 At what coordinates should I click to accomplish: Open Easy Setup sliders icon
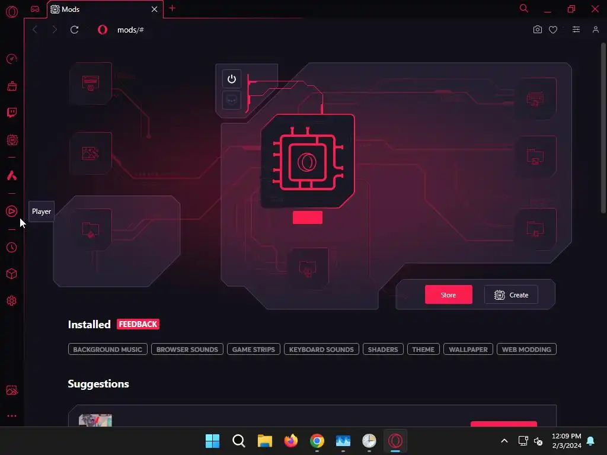pyautogui.click(x=576, y=30)
